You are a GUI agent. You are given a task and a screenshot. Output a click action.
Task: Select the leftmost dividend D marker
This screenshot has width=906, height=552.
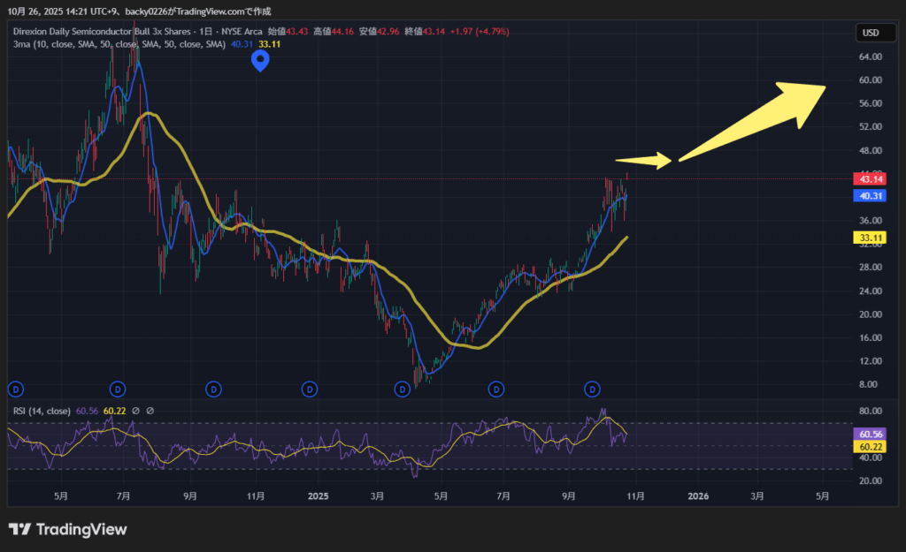tap(14, 389)
